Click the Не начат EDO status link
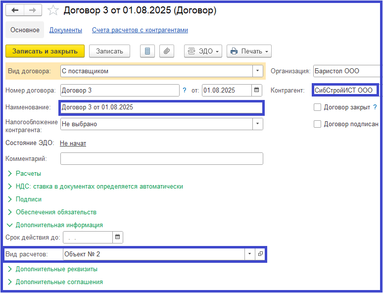Image resolution: width=383 pixels, height=293 pixels. pyautogui.click(x=73, y=143)
